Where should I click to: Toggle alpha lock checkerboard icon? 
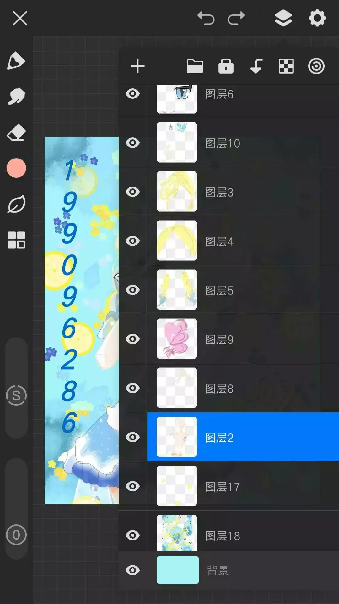286,66
